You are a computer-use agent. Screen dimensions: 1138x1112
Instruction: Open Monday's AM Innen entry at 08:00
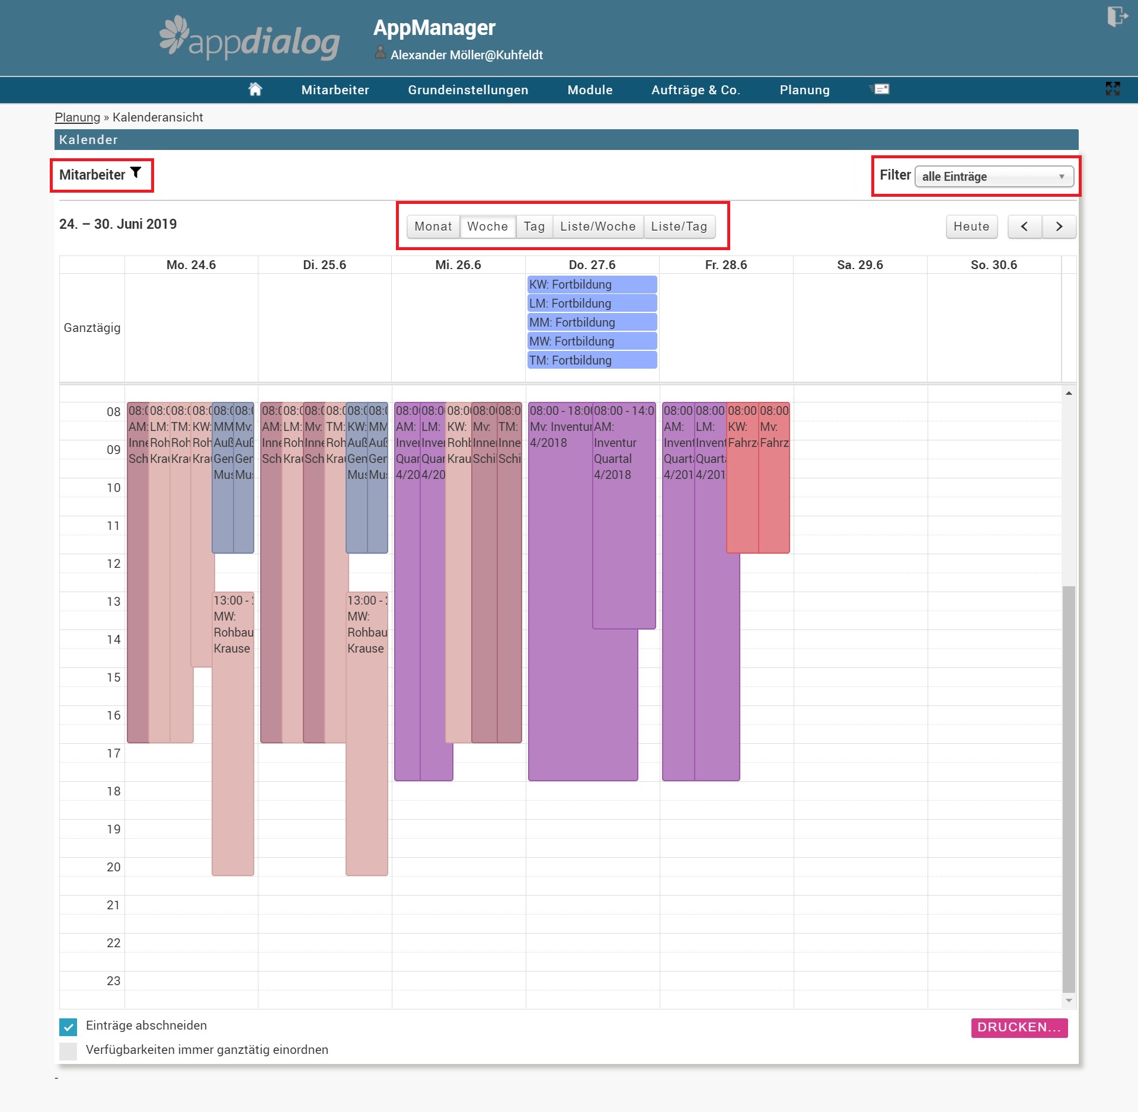point(138,573)
